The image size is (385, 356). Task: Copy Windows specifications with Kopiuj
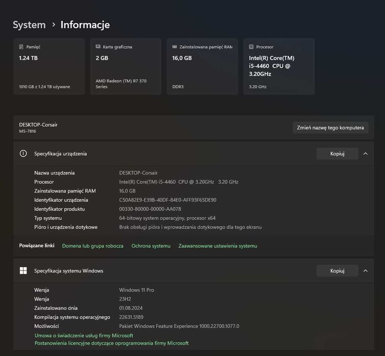point(337,271)
